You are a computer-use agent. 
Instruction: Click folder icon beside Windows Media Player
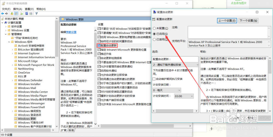pos(16,96)
